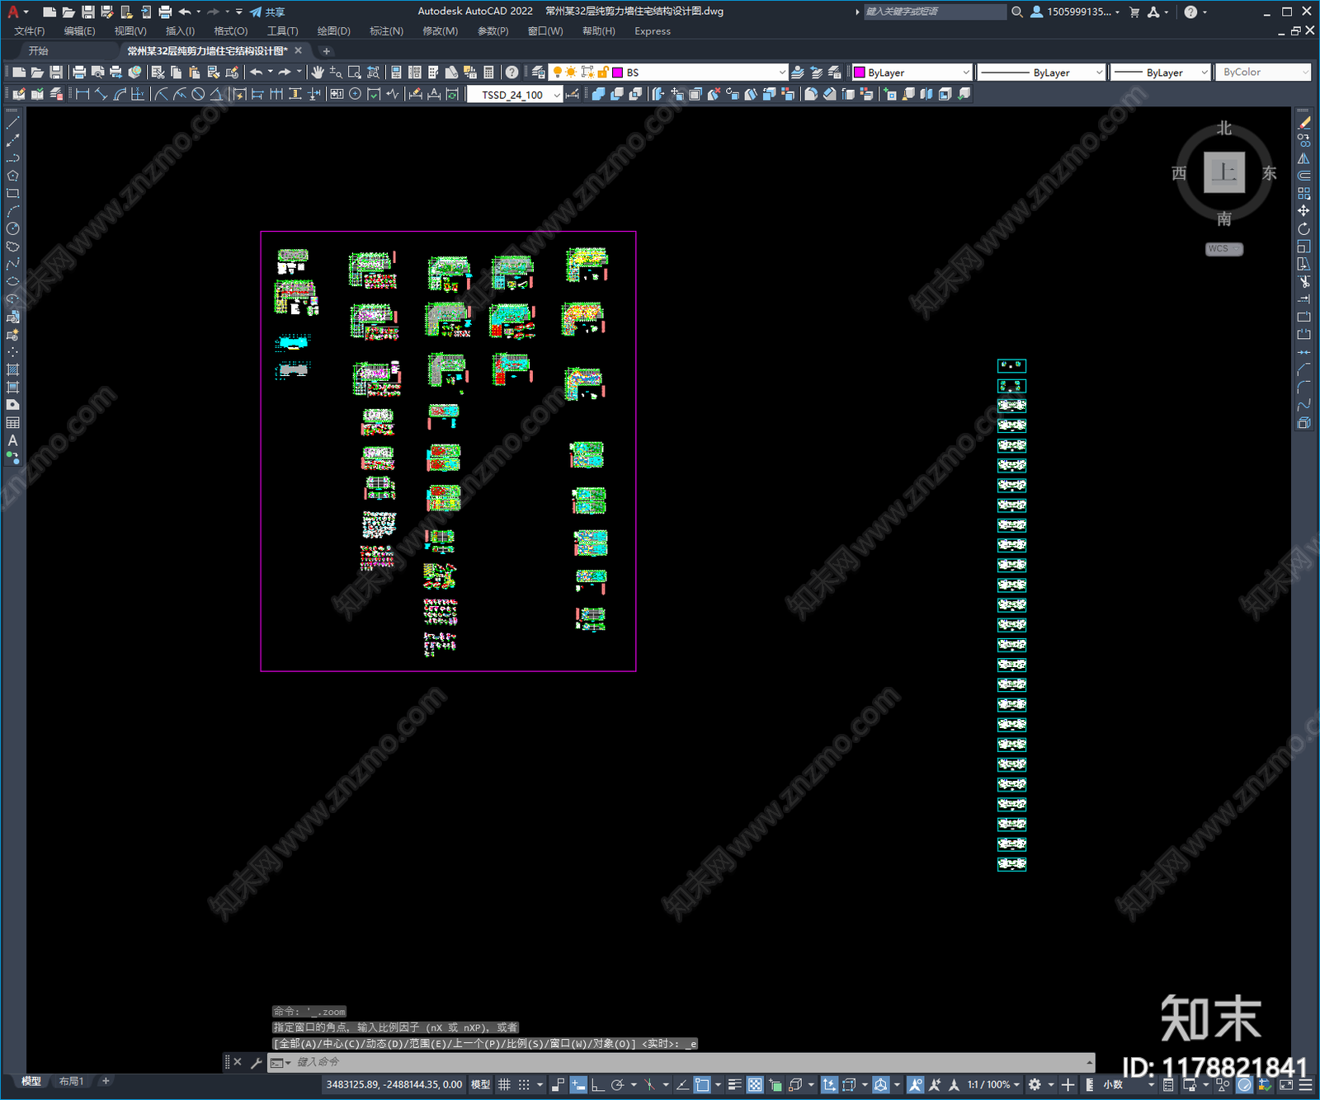Select the Pan hand tool

click(318, 73)
